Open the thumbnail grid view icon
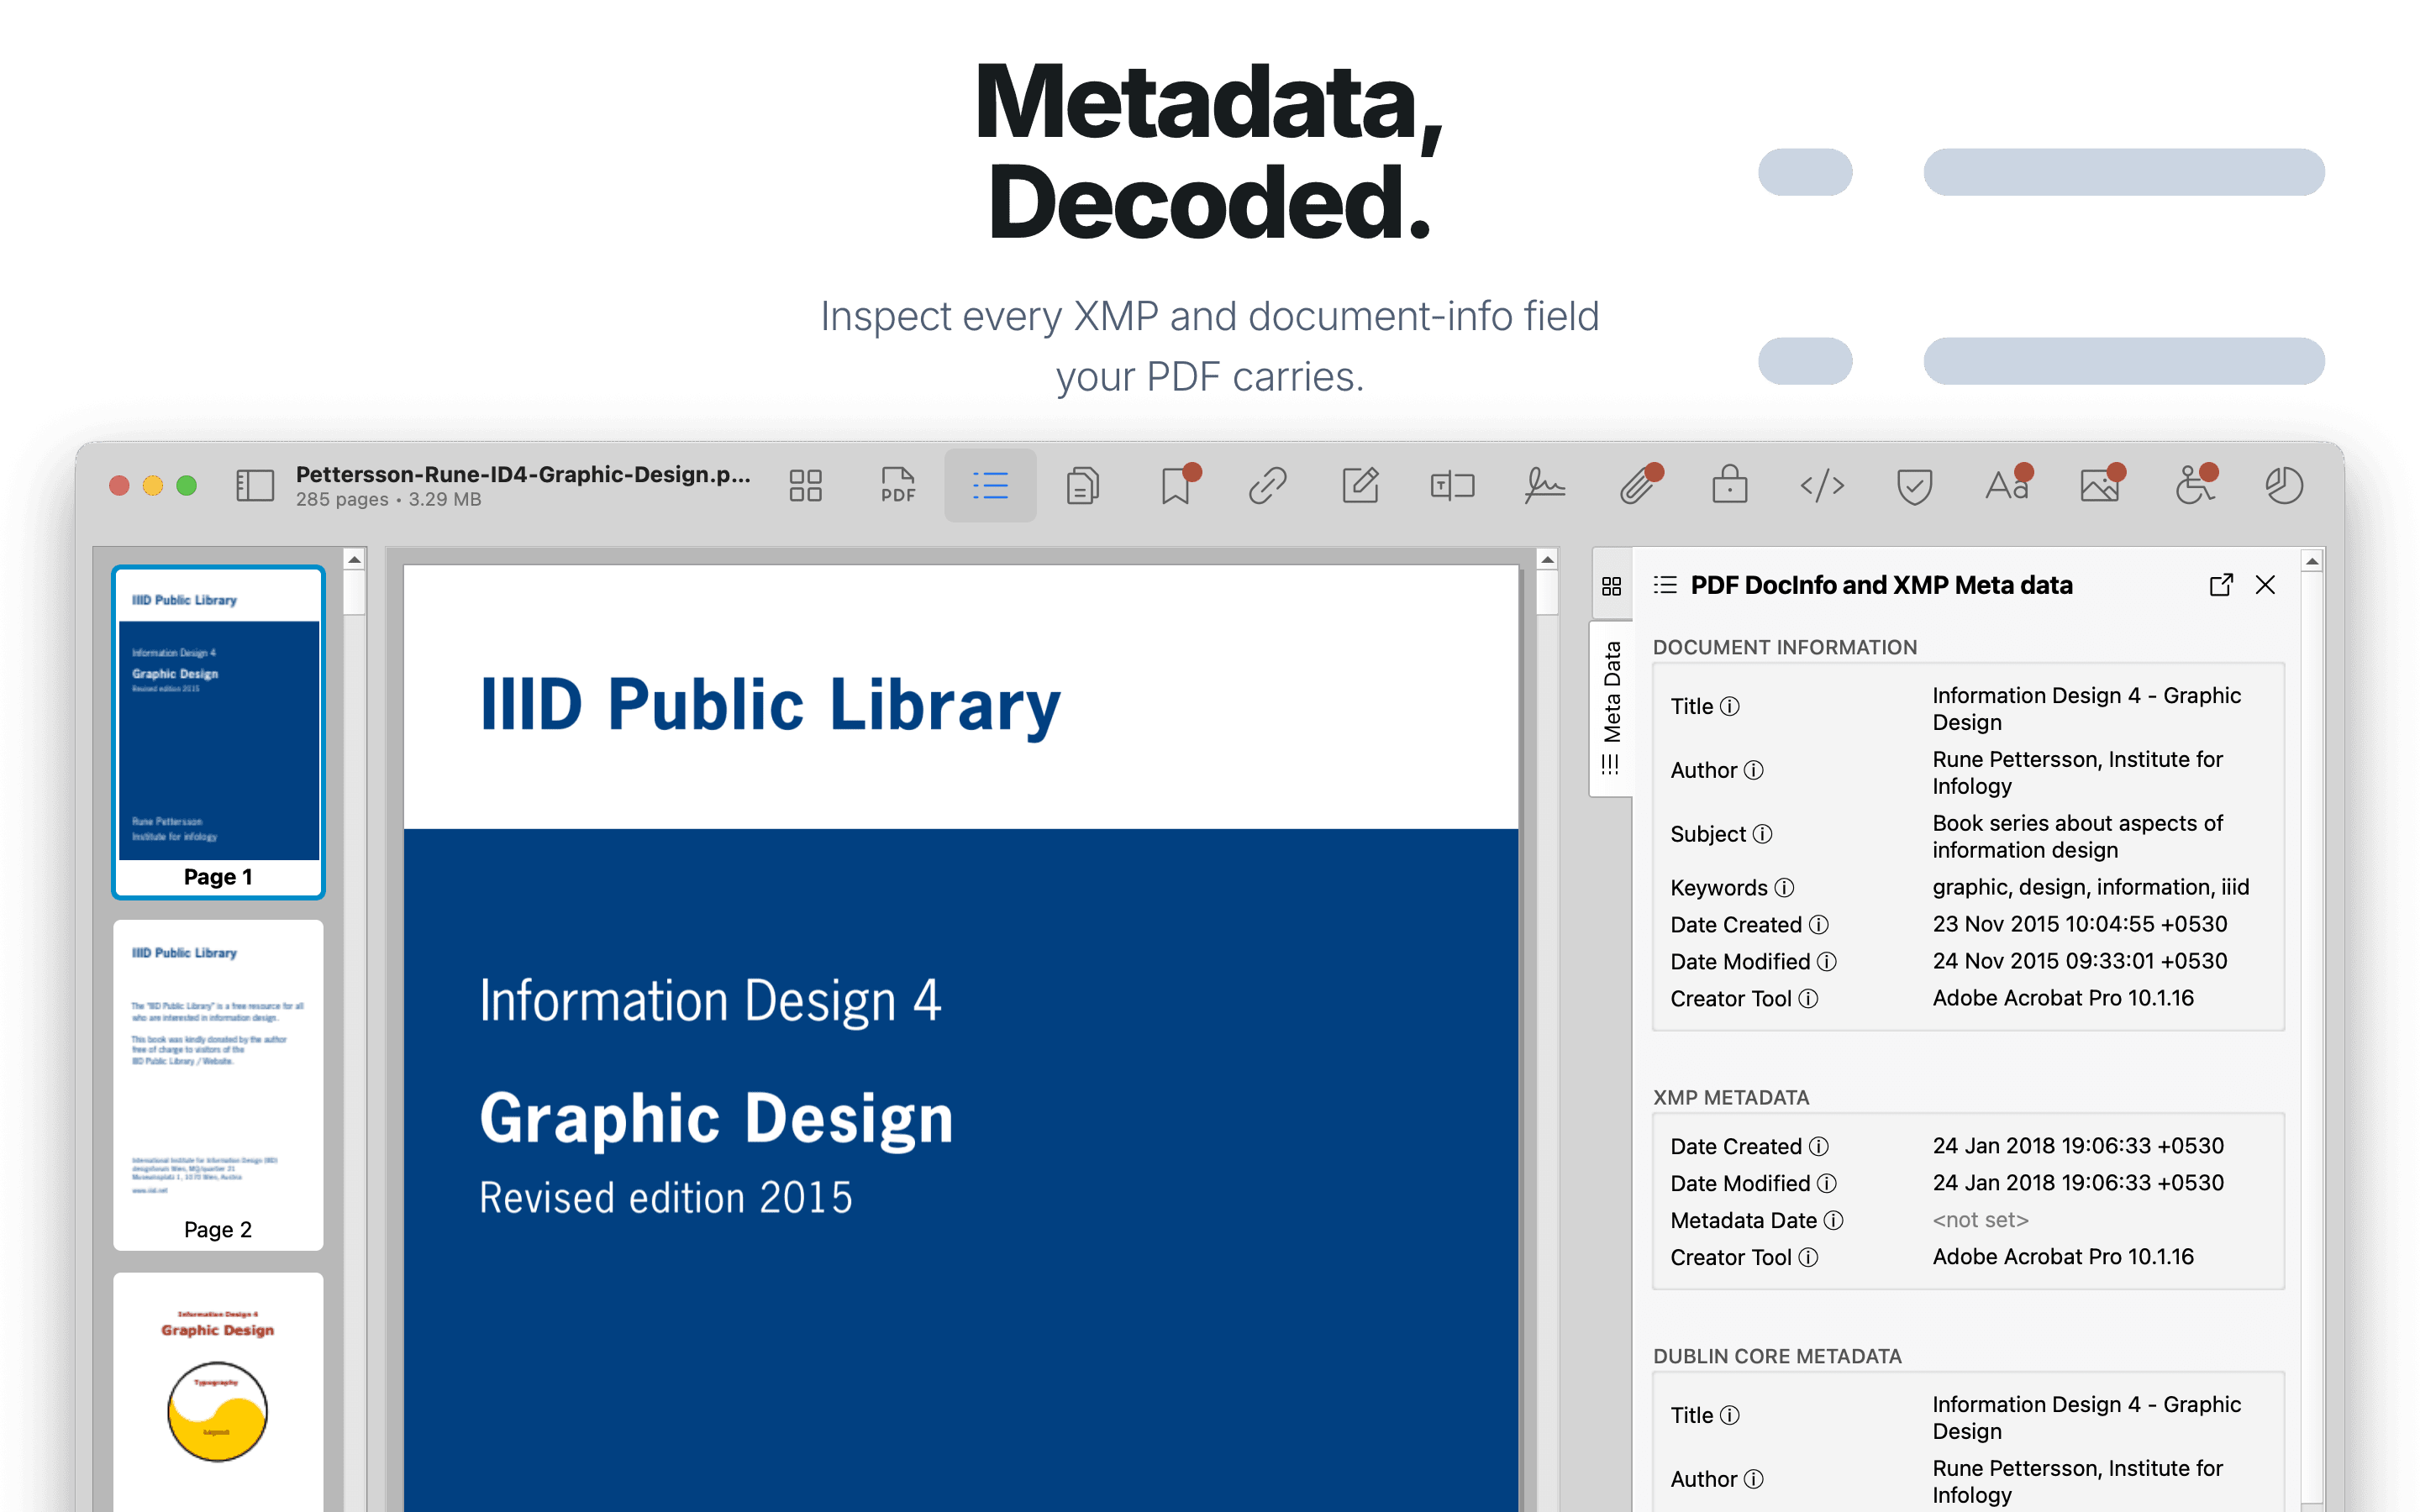The image size is (2420, 1512). click(805, 486)
